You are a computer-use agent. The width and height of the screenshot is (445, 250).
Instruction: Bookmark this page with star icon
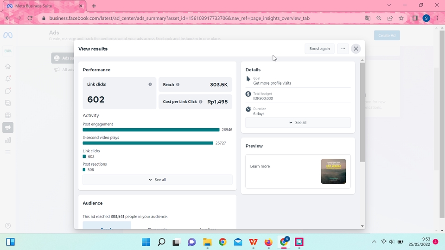pyautogui.click(x=401, y=18)
